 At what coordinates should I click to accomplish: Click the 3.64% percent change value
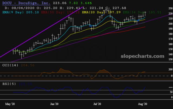tap(73, 3)
